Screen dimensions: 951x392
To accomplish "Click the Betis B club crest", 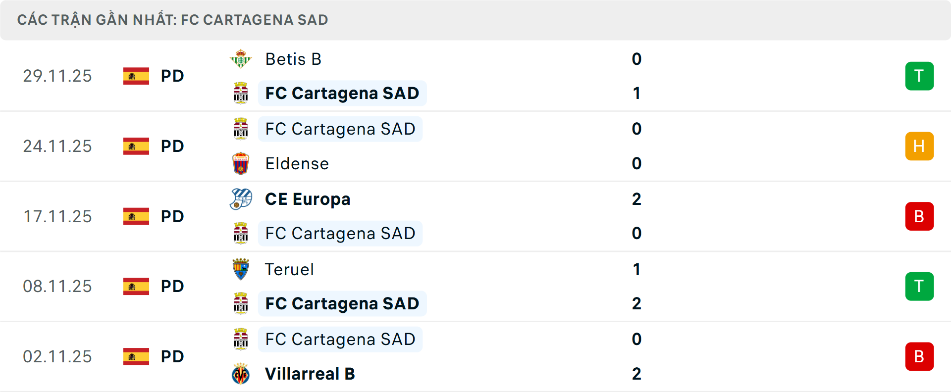I will (x=241, y=59).
